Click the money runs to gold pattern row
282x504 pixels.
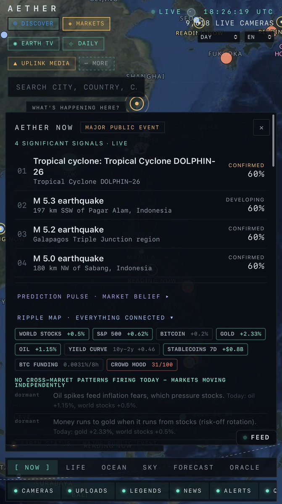(x=141, y=427)
